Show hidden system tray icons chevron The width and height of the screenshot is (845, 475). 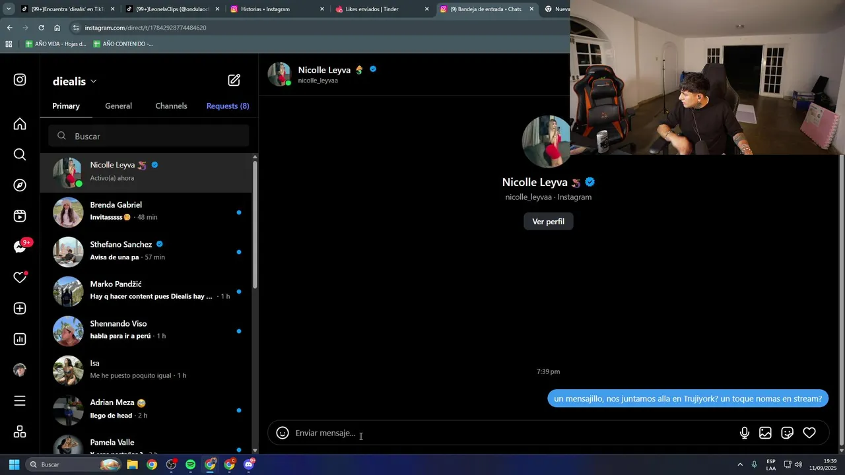740,464
